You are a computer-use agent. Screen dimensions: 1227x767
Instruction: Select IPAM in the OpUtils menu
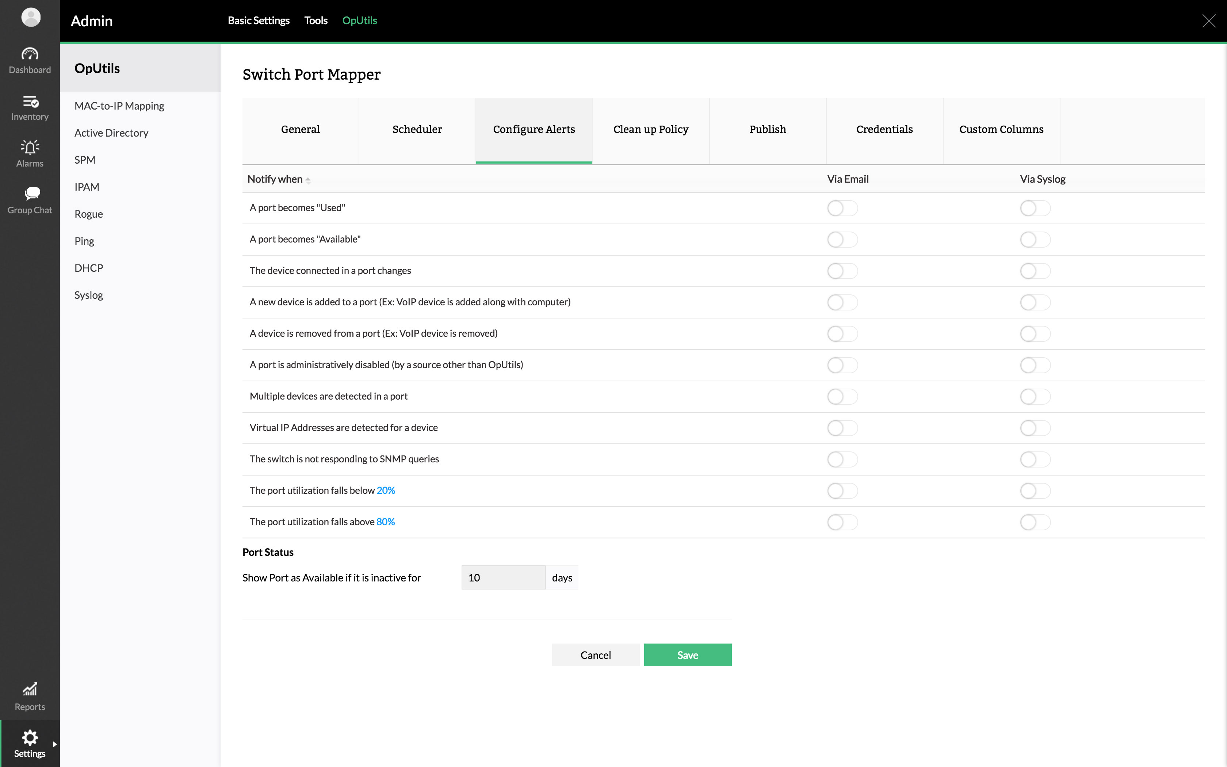[x=87, y=187]
